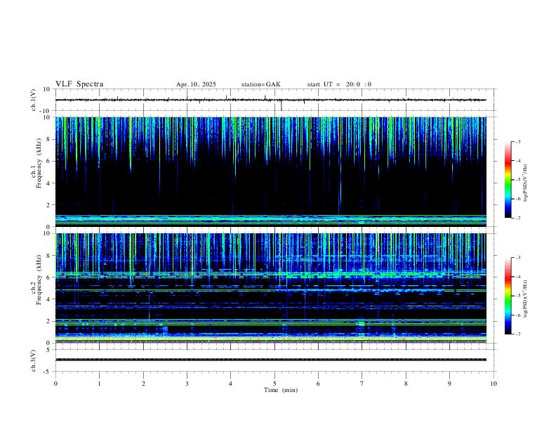Click the 'start UT = 20:0 :0' text
Image resolution: width=556 pixels, height=430 pixels.
pos(339,84)
